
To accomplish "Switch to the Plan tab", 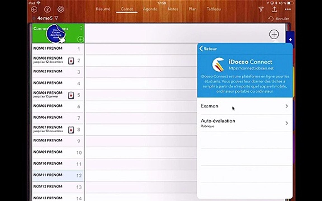I will (192, 9).
